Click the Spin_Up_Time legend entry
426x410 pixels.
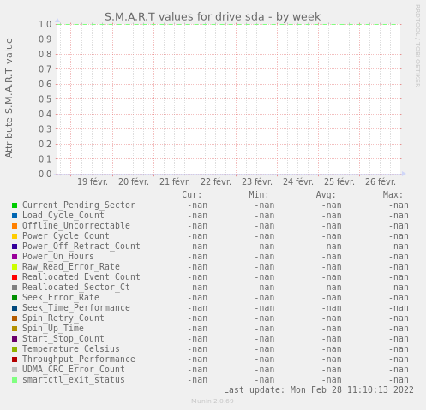pyautogui.click(x=53, y=328)
